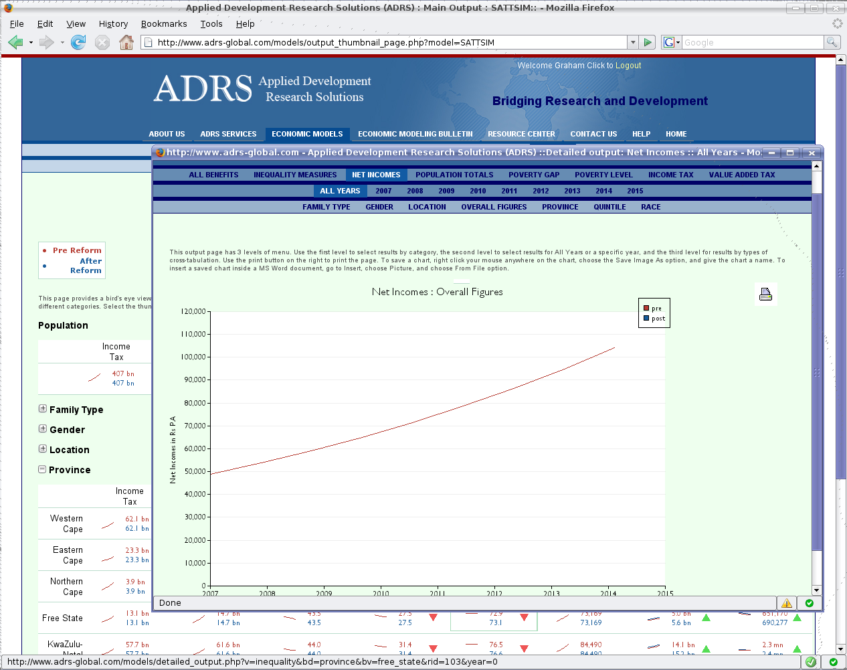
Task: Open the URL history dropdown arrow
Action: pos(632,42)
